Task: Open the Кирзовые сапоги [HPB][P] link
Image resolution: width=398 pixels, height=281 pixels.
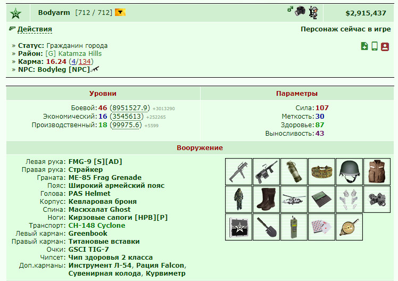Action: (118, 218)
